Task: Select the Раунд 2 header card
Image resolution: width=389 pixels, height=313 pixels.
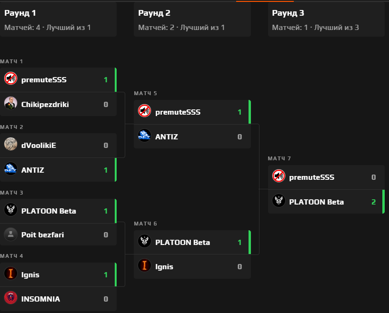Action: click(x=192, y=20)
